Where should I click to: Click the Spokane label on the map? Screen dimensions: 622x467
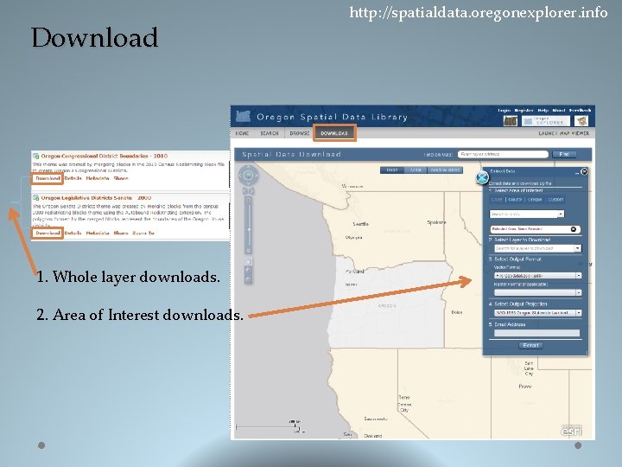pyautogui.click(x=436, y=222)
